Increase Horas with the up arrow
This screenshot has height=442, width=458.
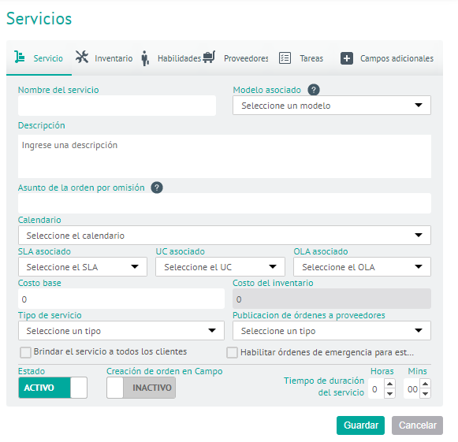[389, 384]
